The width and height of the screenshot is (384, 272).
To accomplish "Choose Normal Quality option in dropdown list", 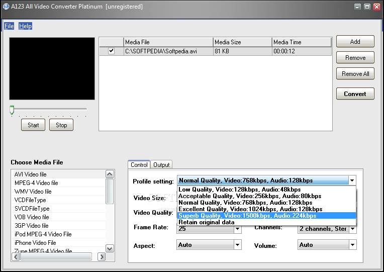I will pyautogui.click(x=266, y=203).
